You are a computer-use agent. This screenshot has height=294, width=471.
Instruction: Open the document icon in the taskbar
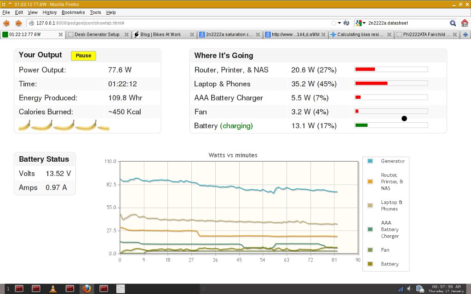[x=121, y=288]
